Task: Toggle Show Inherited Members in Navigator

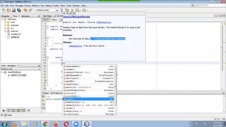Action: (4, 110)
